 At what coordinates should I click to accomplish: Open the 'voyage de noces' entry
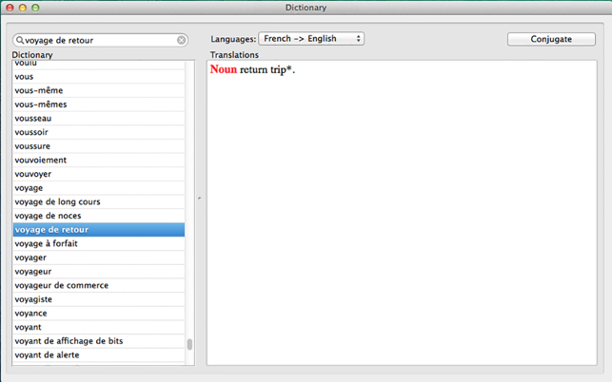(x=99, y=216)
